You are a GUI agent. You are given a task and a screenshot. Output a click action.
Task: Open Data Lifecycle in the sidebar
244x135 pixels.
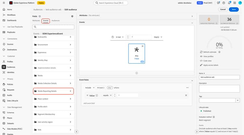point(12,101)
